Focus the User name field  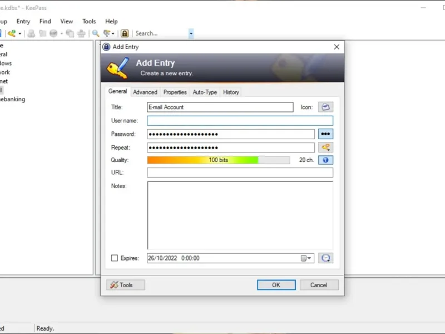[x=240, y=121]
